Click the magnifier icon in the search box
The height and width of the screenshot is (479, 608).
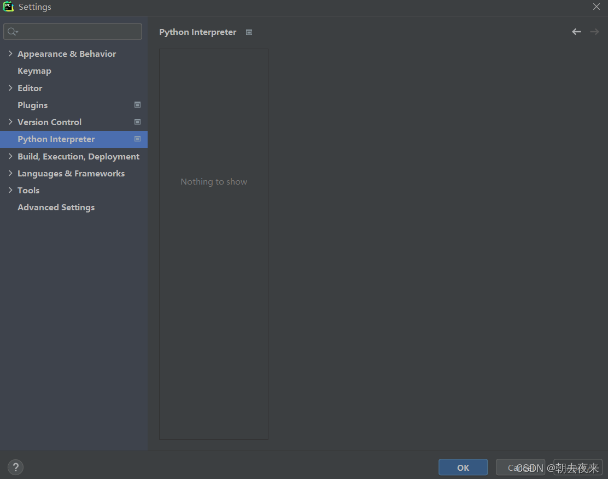click(11, 31)
